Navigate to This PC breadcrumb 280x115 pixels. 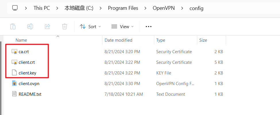pos(42,8)
